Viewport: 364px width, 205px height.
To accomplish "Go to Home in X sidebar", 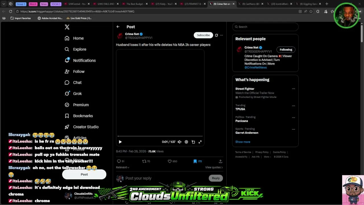I will point(74,38).
